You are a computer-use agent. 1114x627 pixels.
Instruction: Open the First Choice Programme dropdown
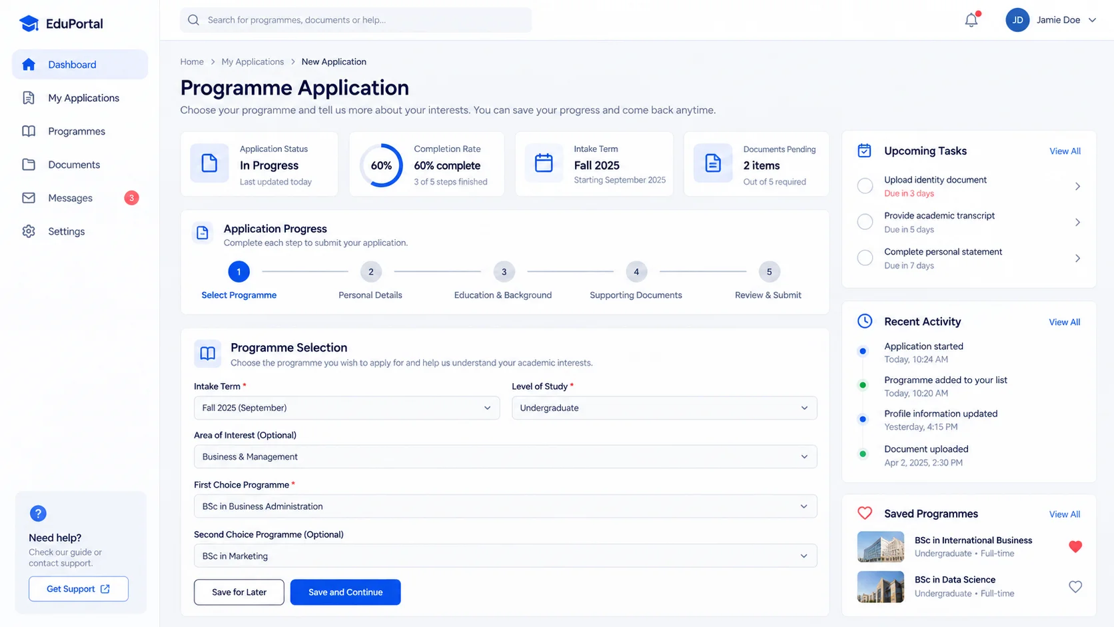506,506
